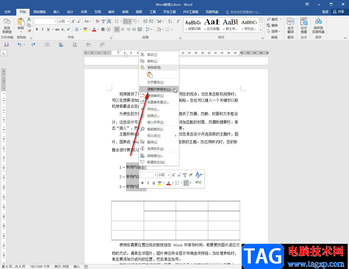Click the ribbon Decrease Indent icon
Screen dimensions: 349x269
145,21
